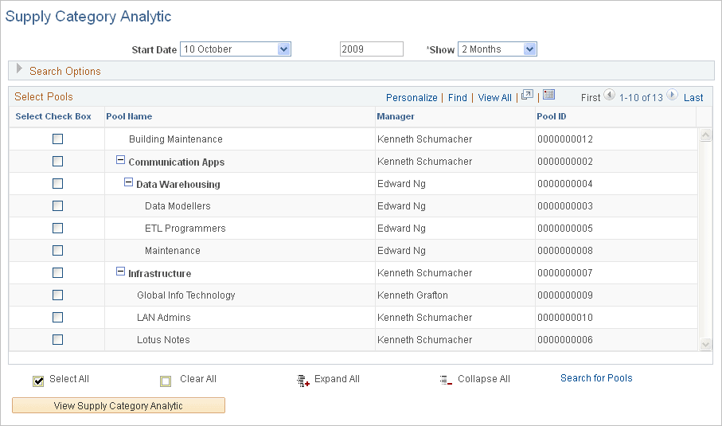Click the Kenneth Grafton manager cell
Image resolution: width=722 pixels, height=426 pixels.
tap(412, 295)
